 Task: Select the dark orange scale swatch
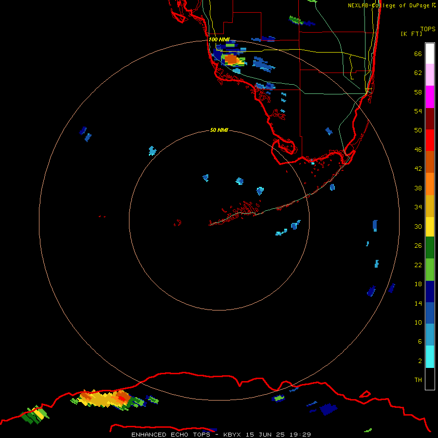point(430,162)
